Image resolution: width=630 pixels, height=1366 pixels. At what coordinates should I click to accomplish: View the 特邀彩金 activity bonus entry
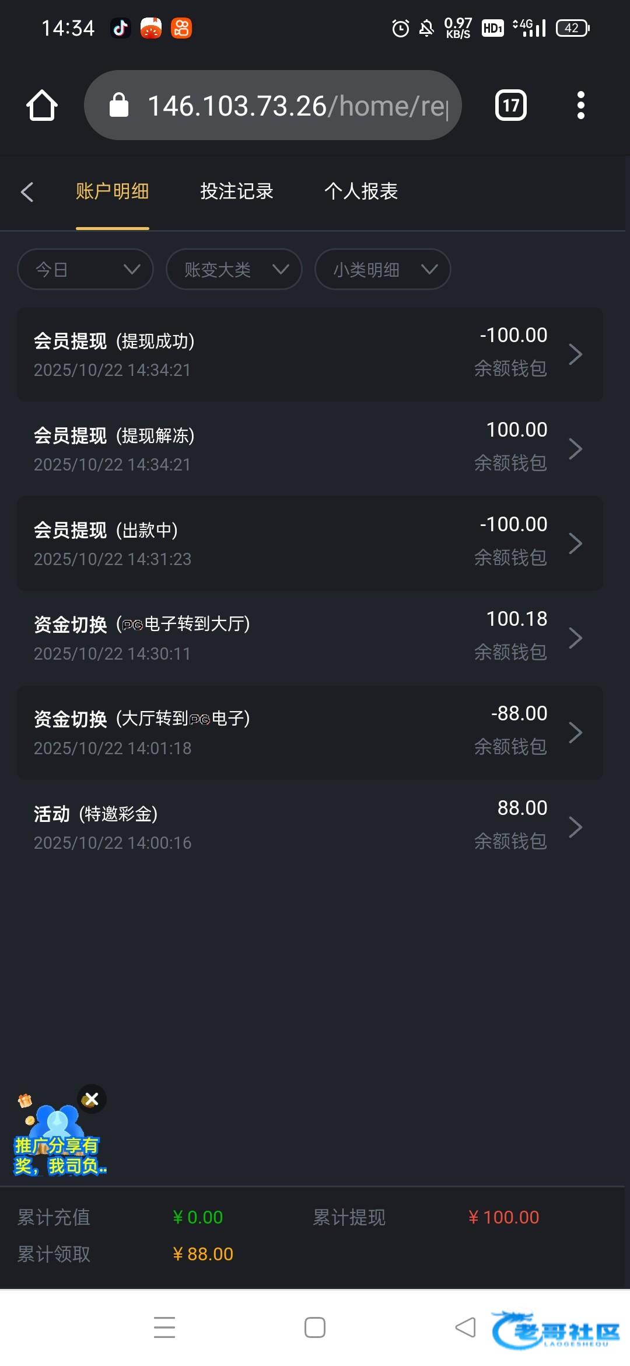(x=310, y=827)
